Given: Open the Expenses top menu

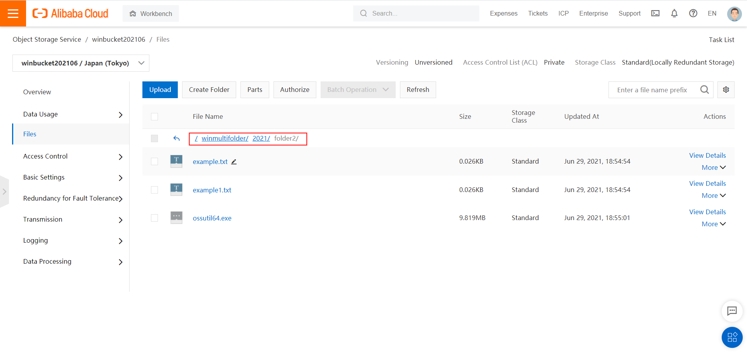Looking at the screenshot, I should point(503,13).
